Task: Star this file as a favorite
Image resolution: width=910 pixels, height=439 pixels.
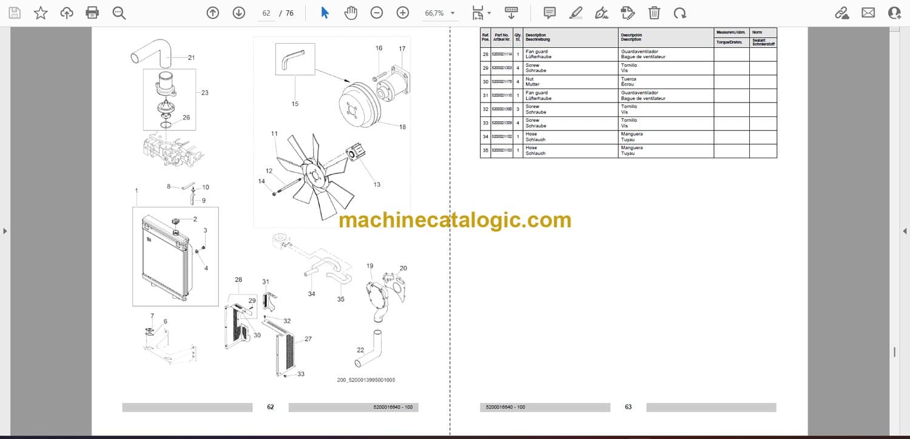Action: click(x=41, y=13)
